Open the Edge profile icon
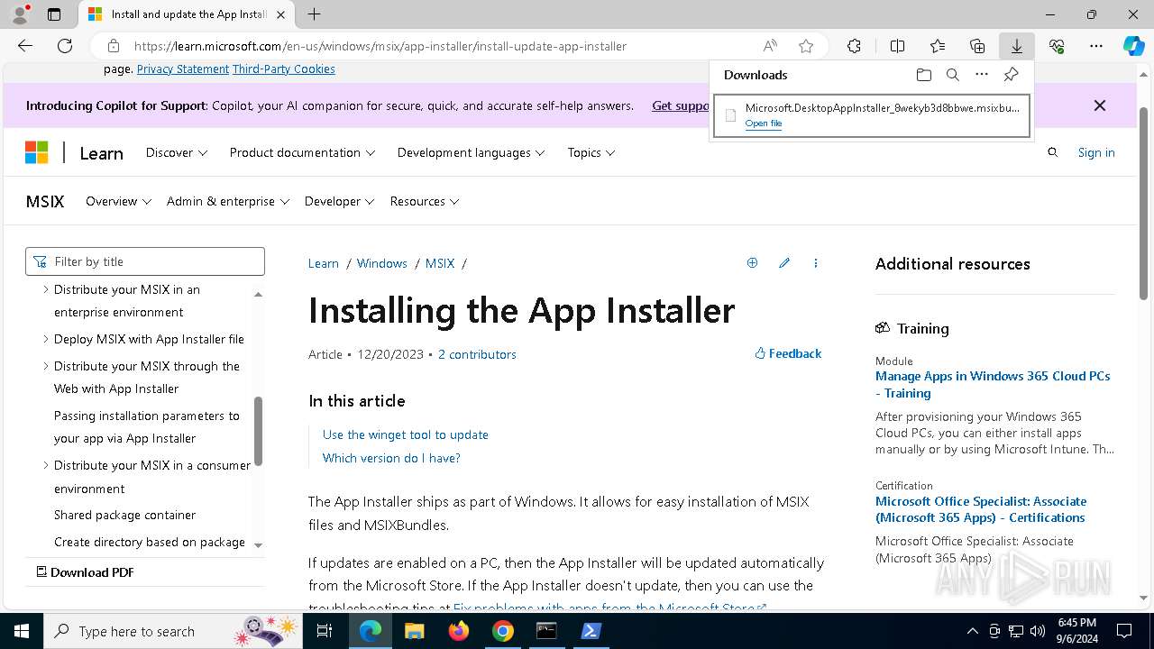This screenshot has height=649, width=1154. point(20,14)
